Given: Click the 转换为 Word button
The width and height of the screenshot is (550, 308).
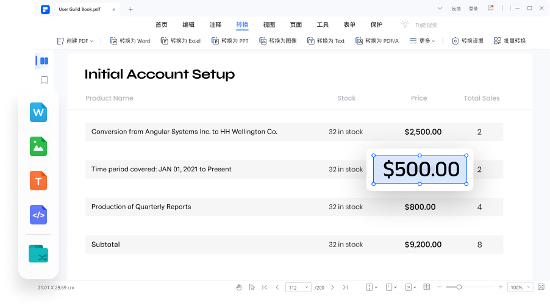Looking at the screenshot, I should (x=130, y=41).
